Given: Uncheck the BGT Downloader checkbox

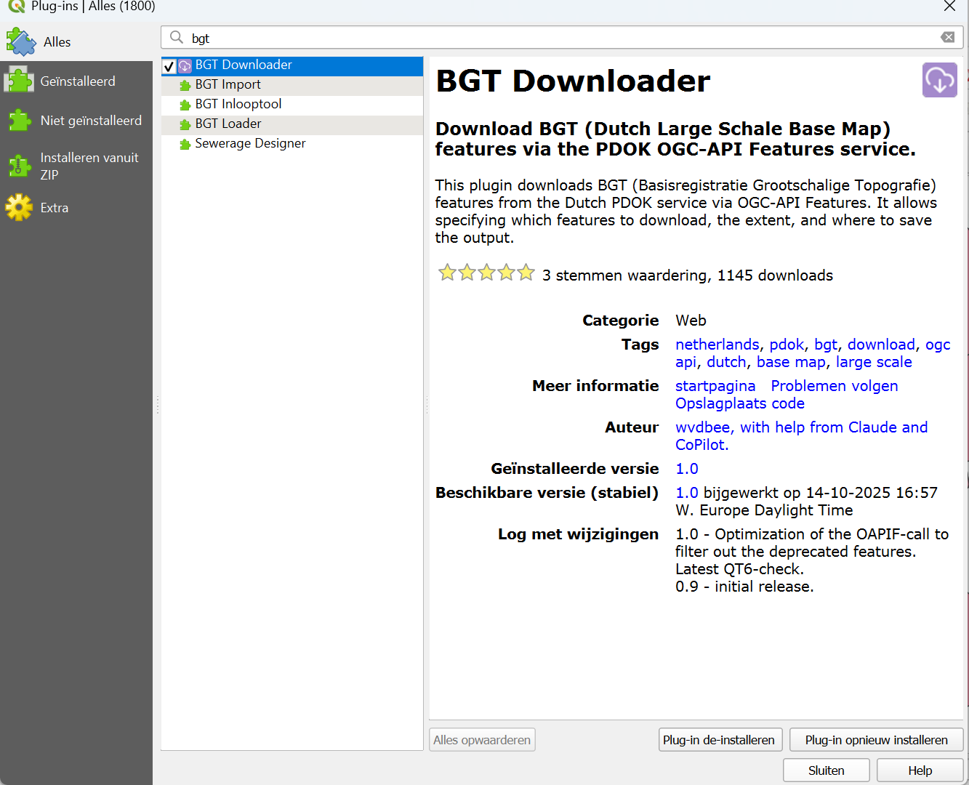Looking at the screenshot, I should pos(169,66).
